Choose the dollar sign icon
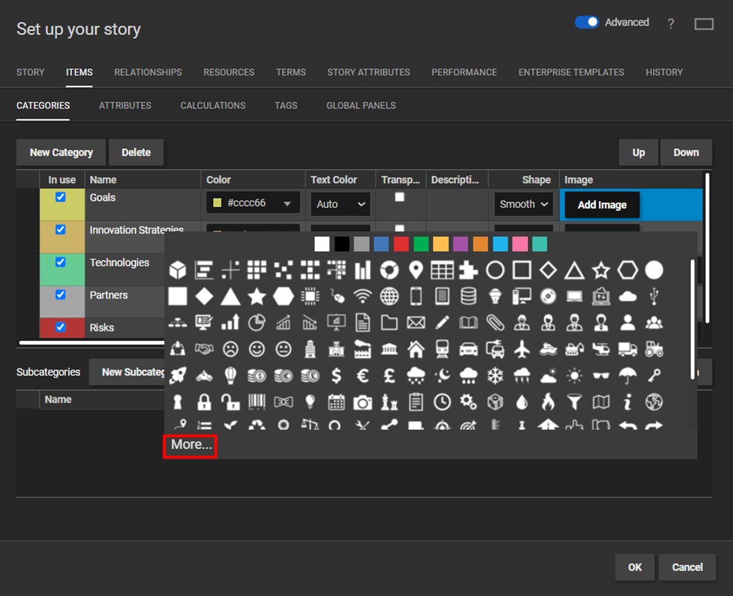The height and width of the screenshot is (596, 733). pyautogui.click(x=336, y=375)
